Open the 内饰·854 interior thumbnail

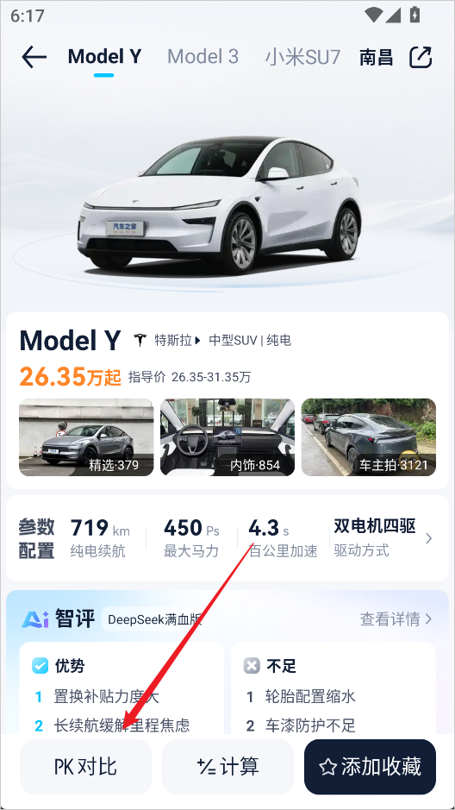227,437
